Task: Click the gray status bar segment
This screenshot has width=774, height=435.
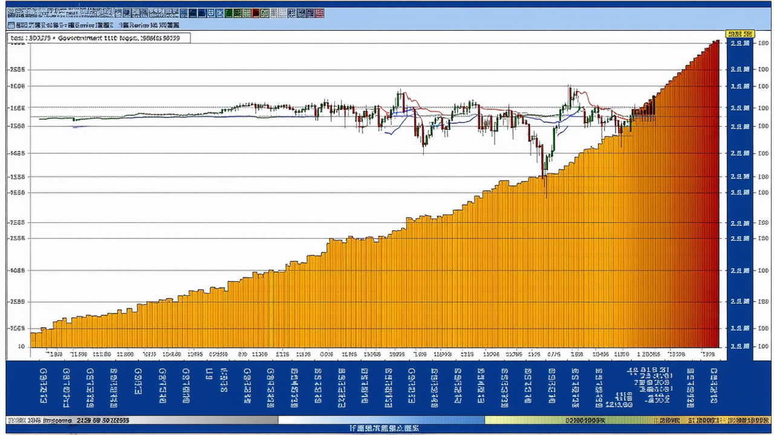Action: [142, 419]
